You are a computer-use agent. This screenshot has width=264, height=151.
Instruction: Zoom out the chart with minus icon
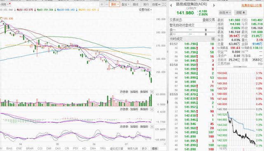(x=106, y=5)
